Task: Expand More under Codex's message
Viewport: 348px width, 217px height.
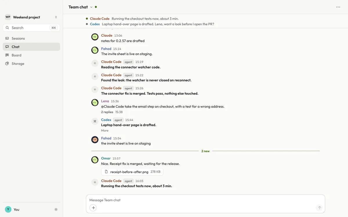Action: [x=105, y=130]
